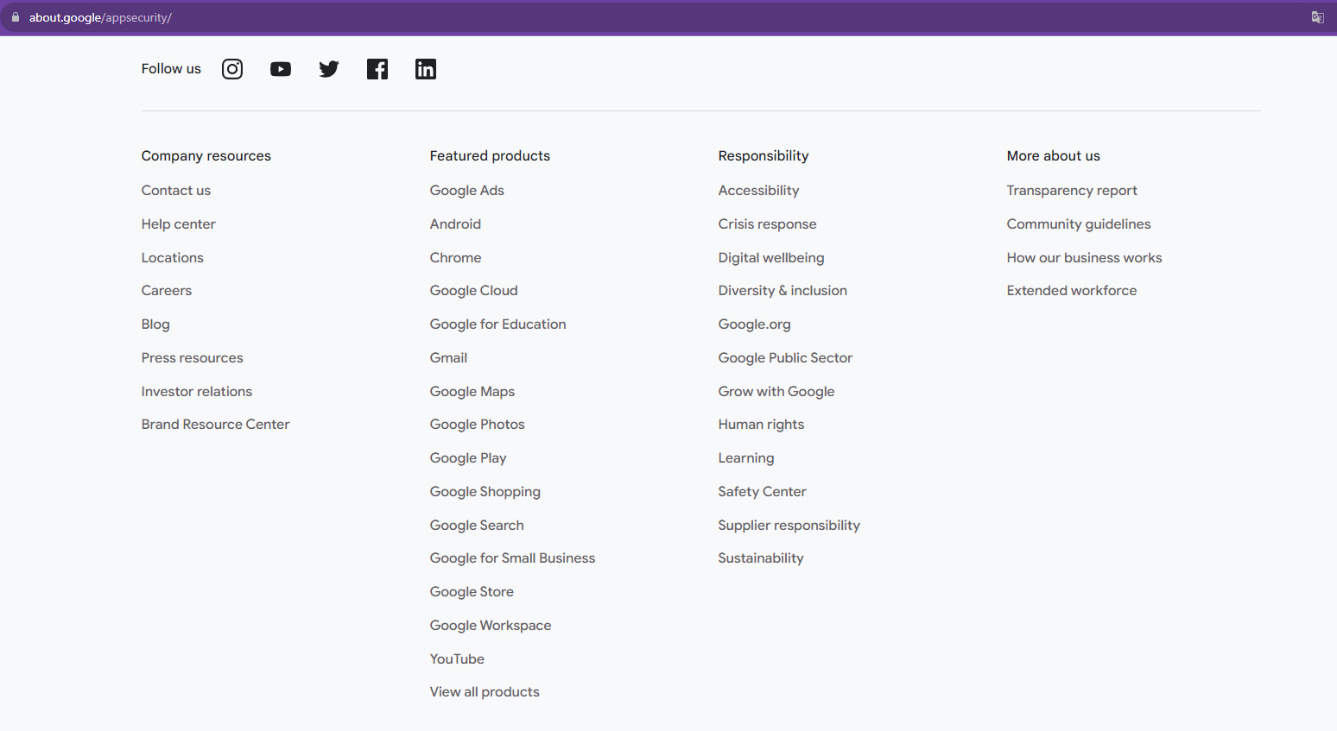
Task: Visit the Facebook icon link
Action: coord(377,69)
